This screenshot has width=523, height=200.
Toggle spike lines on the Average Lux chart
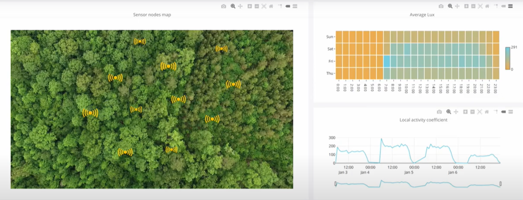tap(496, 6)
